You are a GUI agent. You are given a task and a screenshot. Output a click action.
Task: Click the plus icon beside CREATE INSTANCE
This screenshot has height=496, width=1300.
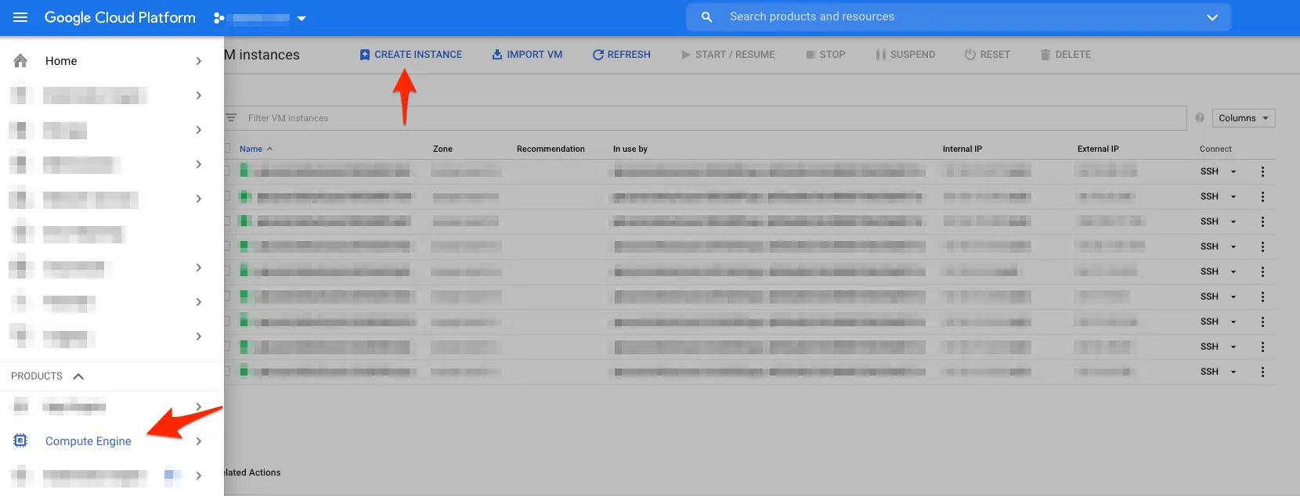click(364, 55)
